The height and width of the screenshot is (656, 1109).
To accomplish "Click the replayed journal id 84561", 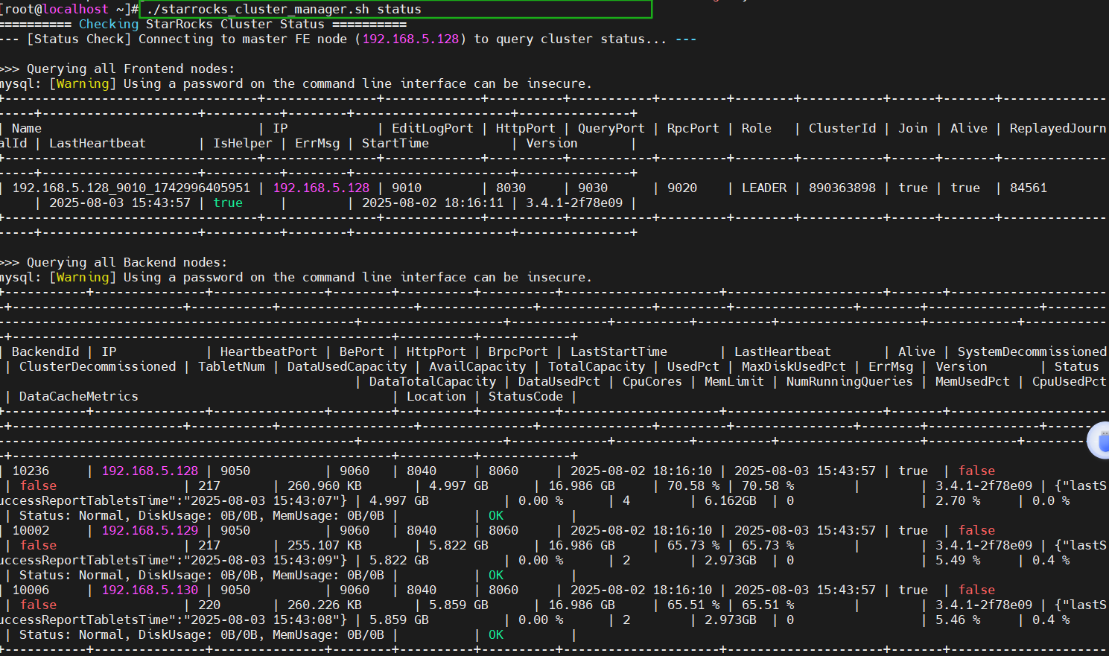I will coord(1029,188).
